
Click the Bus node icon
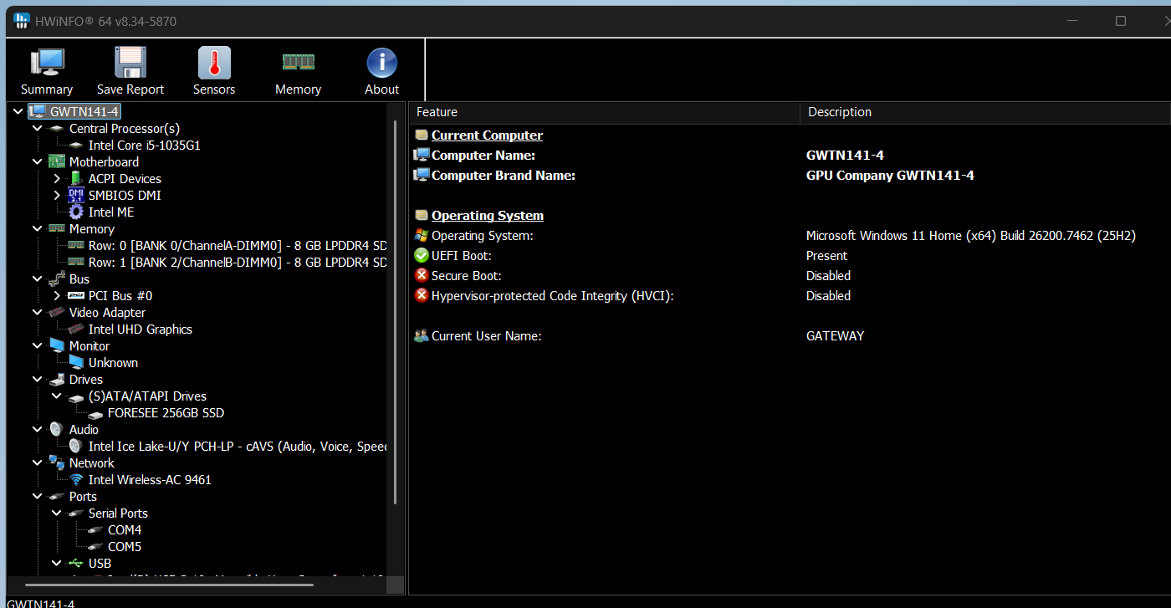57,278
